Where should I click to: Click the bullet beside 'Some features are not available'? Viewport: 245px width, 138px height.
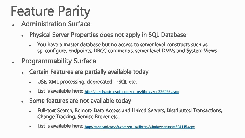coord(22,102)
